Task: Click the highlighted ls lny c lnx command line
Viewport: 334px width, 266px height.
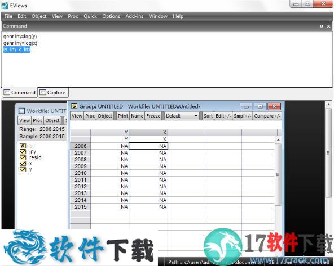Action: tap(17, 49)
